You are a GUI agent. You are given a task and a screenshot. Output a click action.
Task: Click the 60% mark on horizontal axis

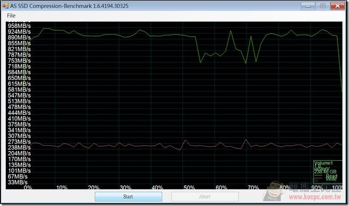[x=221, y=187]
